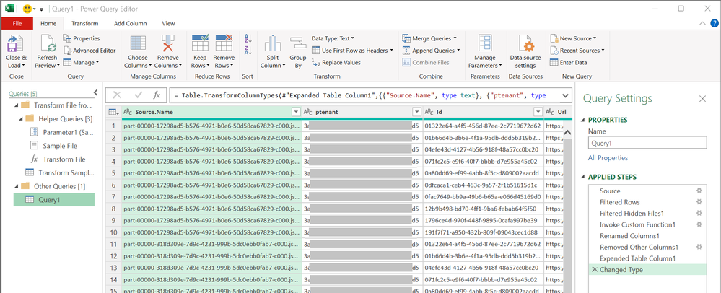Switch to the Add Column tab
721x293 pixels.
[130, 24]
